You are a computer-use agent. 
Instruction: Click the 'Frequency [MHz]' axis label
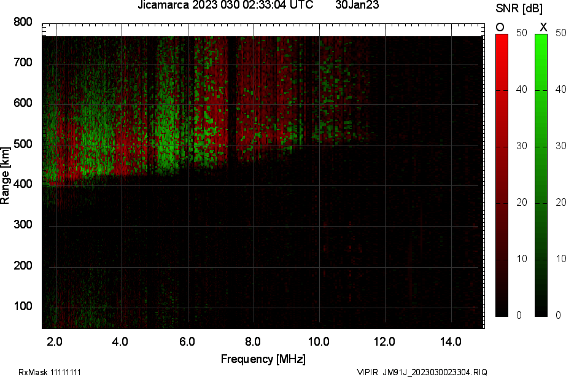(x=263, y=359)
